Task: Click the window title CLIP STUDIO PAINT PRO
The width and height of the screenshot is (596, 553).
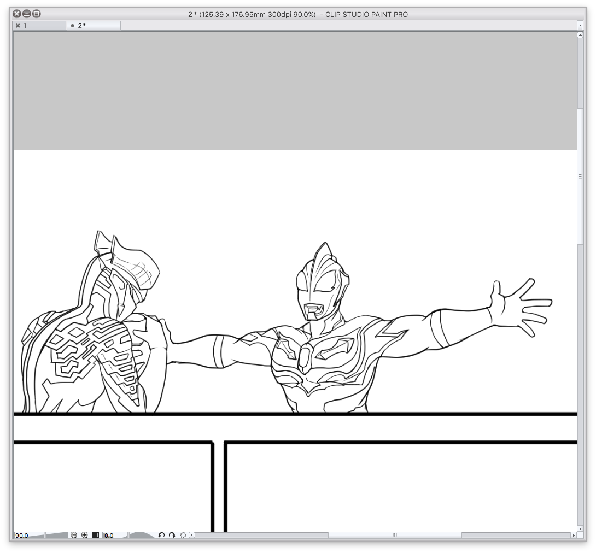Action: click(366, 14)
